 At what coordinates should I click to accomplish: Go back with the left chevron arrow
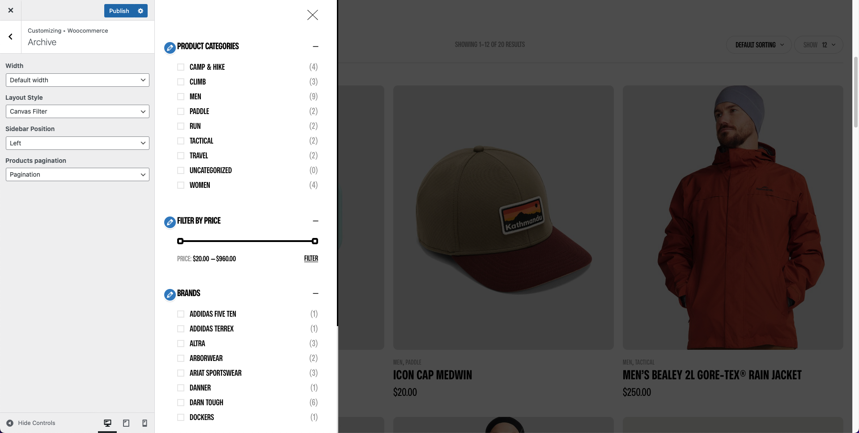pyautogui.click(x=10, y=37)
